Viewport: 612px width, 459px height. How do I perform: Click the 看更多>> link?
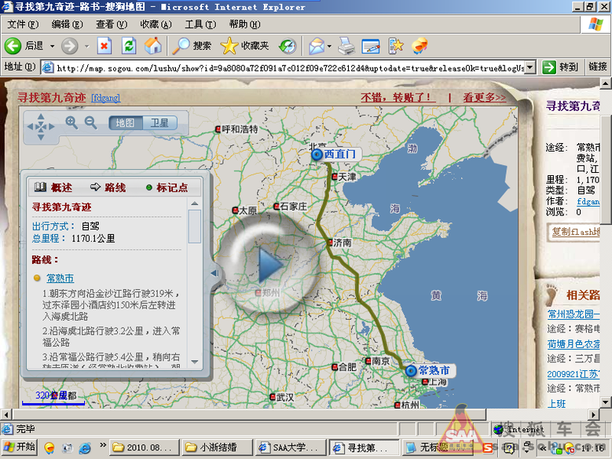point(485,97)
